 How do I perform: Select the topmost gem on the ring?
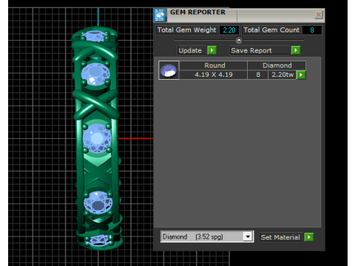95,36
